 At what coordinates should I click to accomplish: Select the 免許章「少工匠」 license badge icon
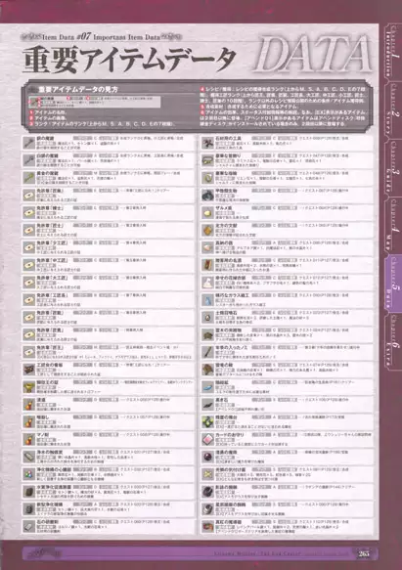29,247
